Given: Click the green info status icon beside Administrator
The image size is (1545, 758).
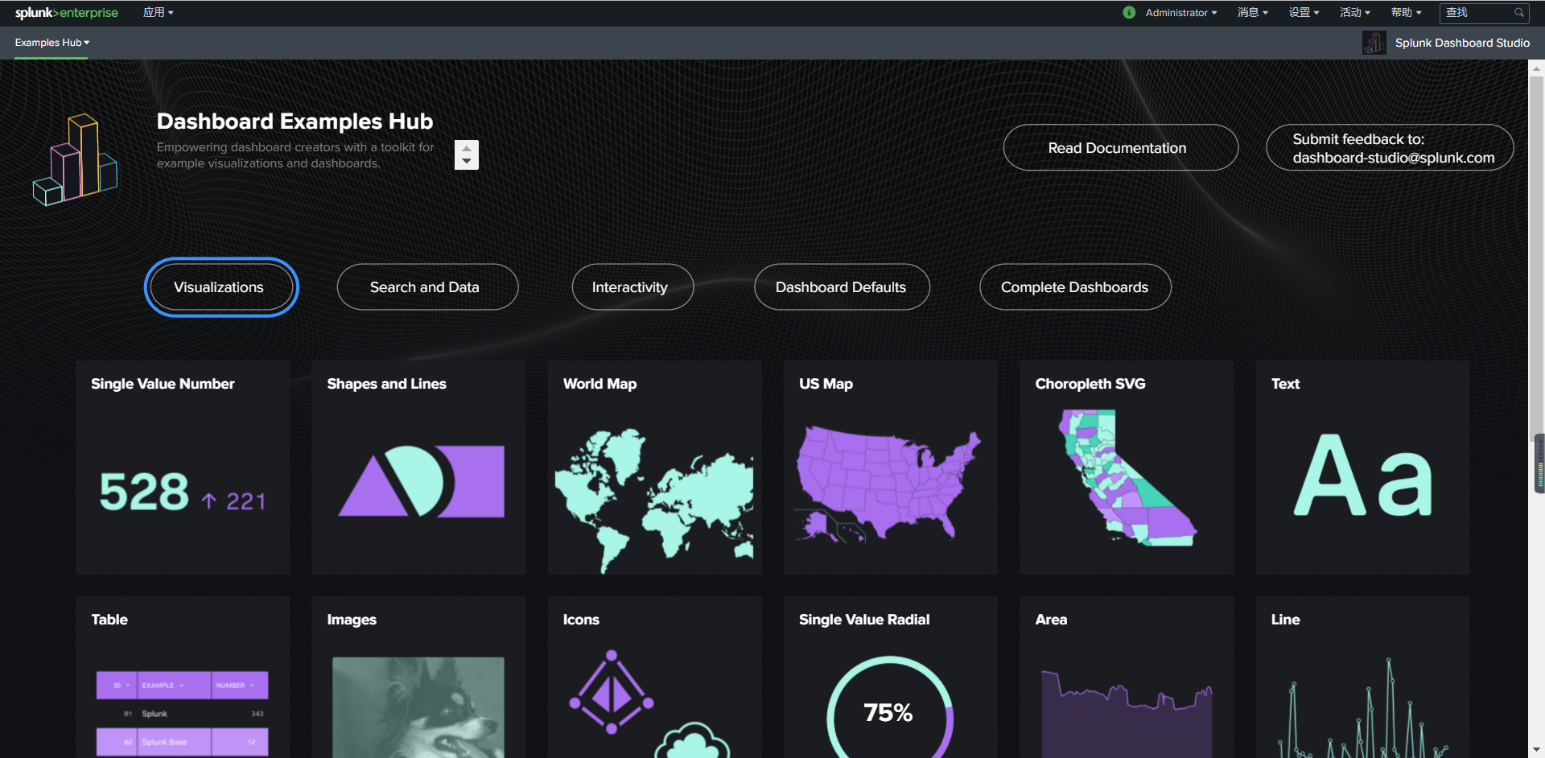Looking at the screenshot, I should (x=1129, y=13).
